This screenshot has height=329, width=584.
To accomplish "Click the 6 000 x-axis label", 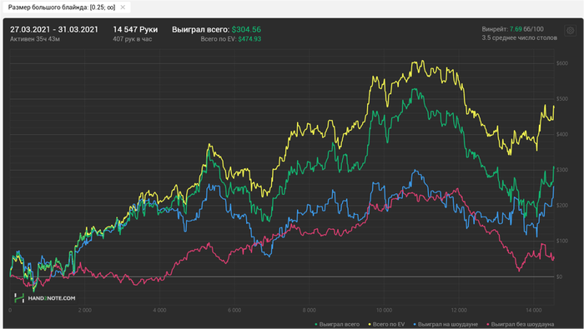I will [234, 310].
